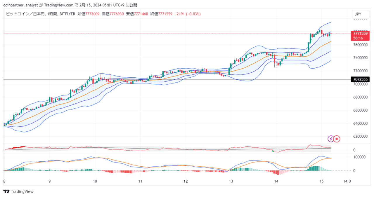The width and height of the screenshot is (374, 197).
Task: Click the 終値7771559 close value in legend
Action: point(161,14)
